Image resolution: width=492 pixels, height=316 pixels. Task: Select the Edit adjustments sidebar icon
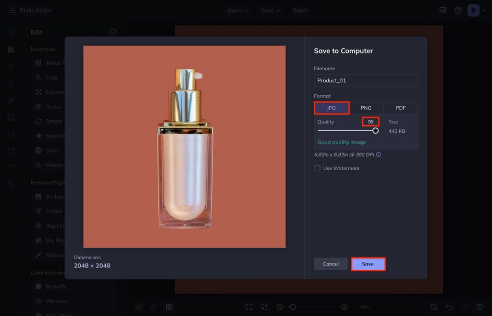tap(11, 49)
